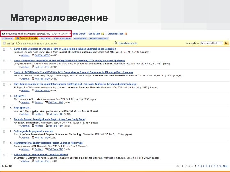The width and height of the screenshot is (230, 172).
Task: Click PDF icon for Aircraft-Specific Thermoelectric Generator
Action: (x=33, y=161)
